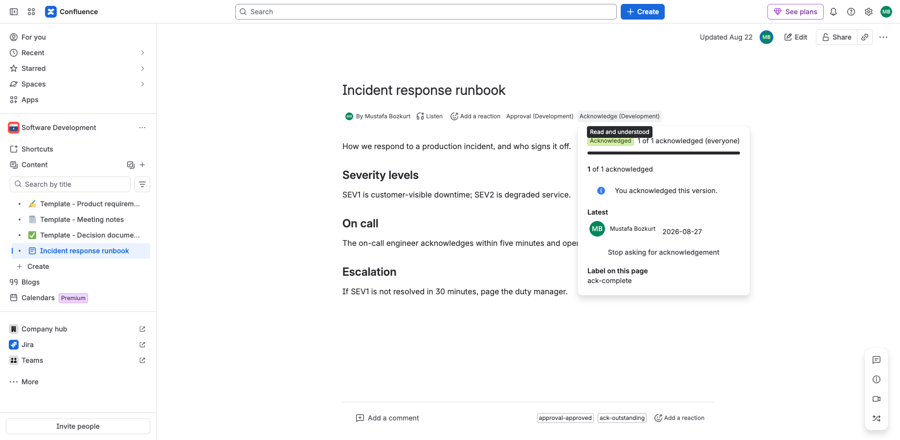
Task: Click the Share button
Action: point(837,37)
